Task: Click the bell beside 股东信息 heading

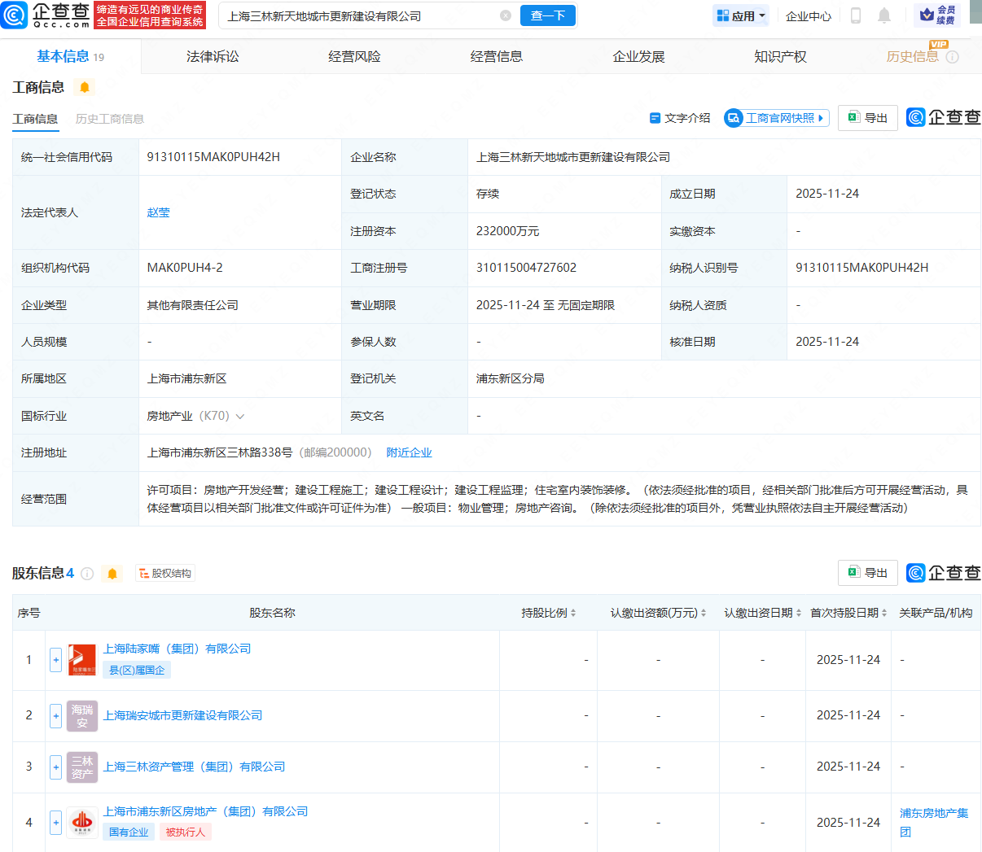Action: [112, 574]
